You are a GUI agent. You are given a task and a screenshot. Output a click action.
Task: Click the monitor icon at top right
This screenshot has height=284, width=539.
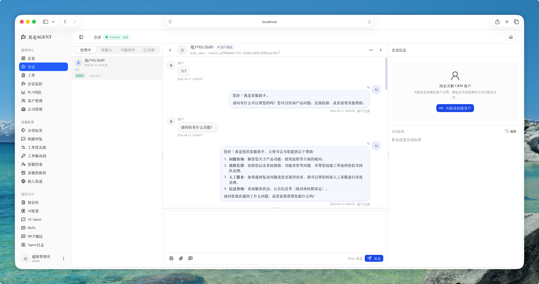pos(511,37)
